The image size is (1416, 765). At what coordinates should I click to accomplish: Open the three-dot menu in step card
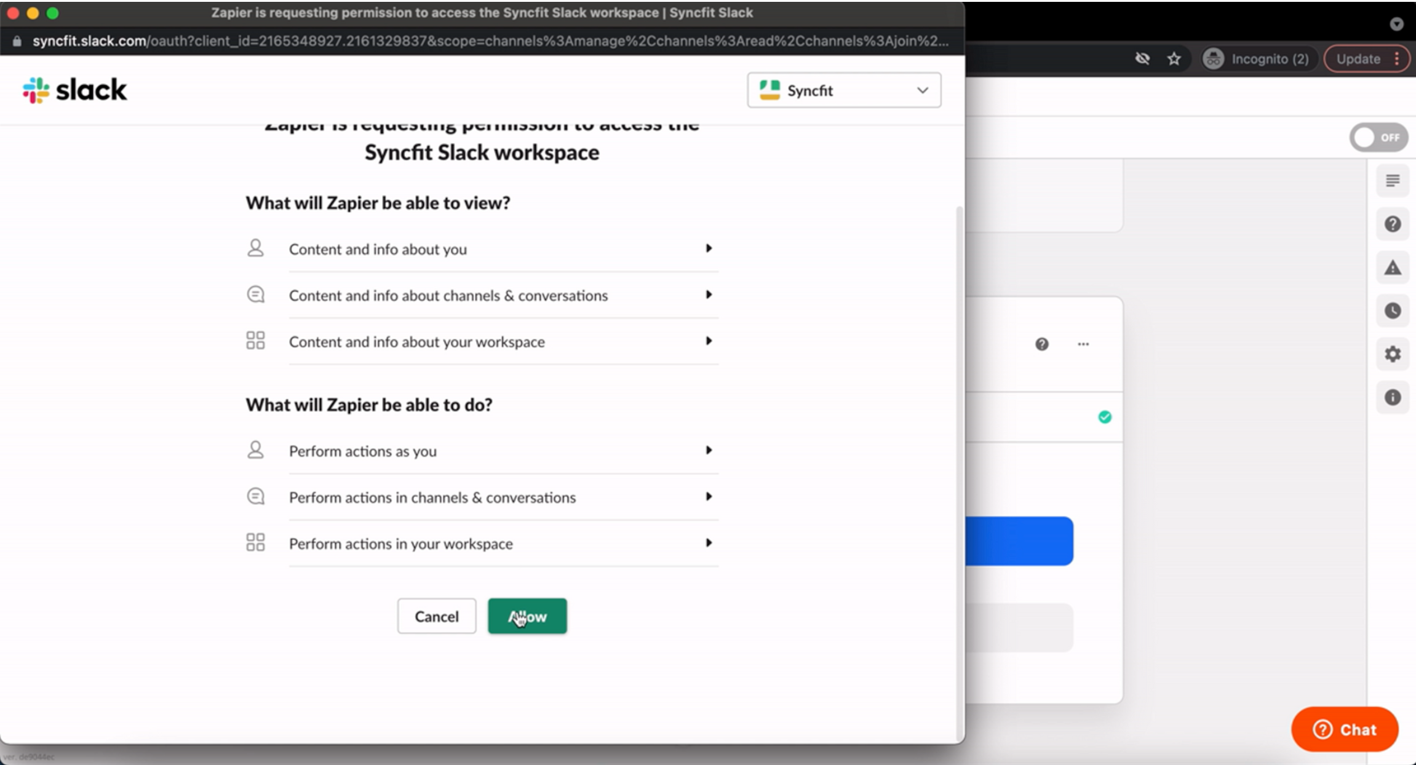(1083, 344)
